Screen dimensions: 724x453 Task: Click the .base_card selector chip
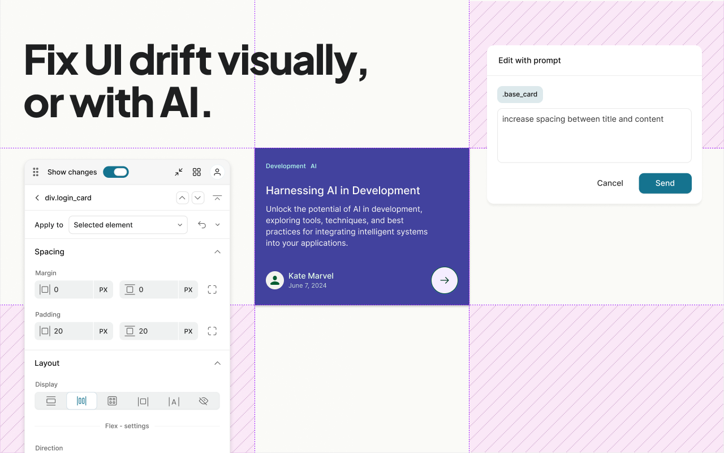520,95
